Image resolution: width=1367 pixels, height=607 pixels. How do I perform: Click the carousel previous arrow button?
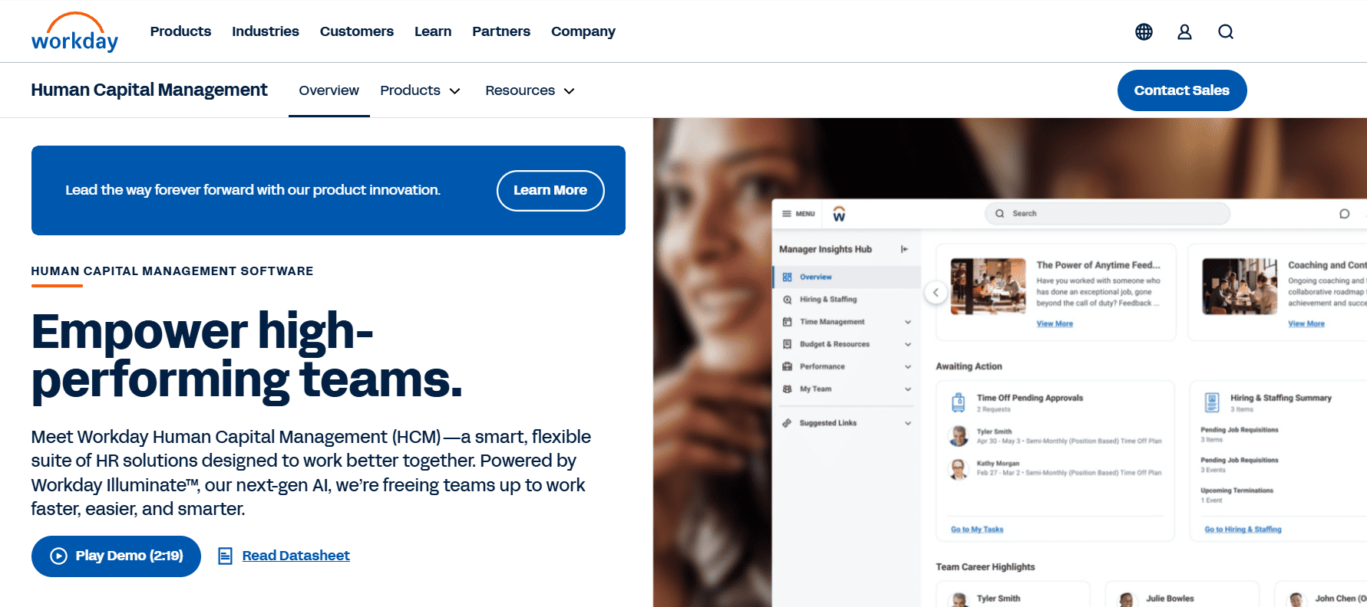(x=936, y=293)
